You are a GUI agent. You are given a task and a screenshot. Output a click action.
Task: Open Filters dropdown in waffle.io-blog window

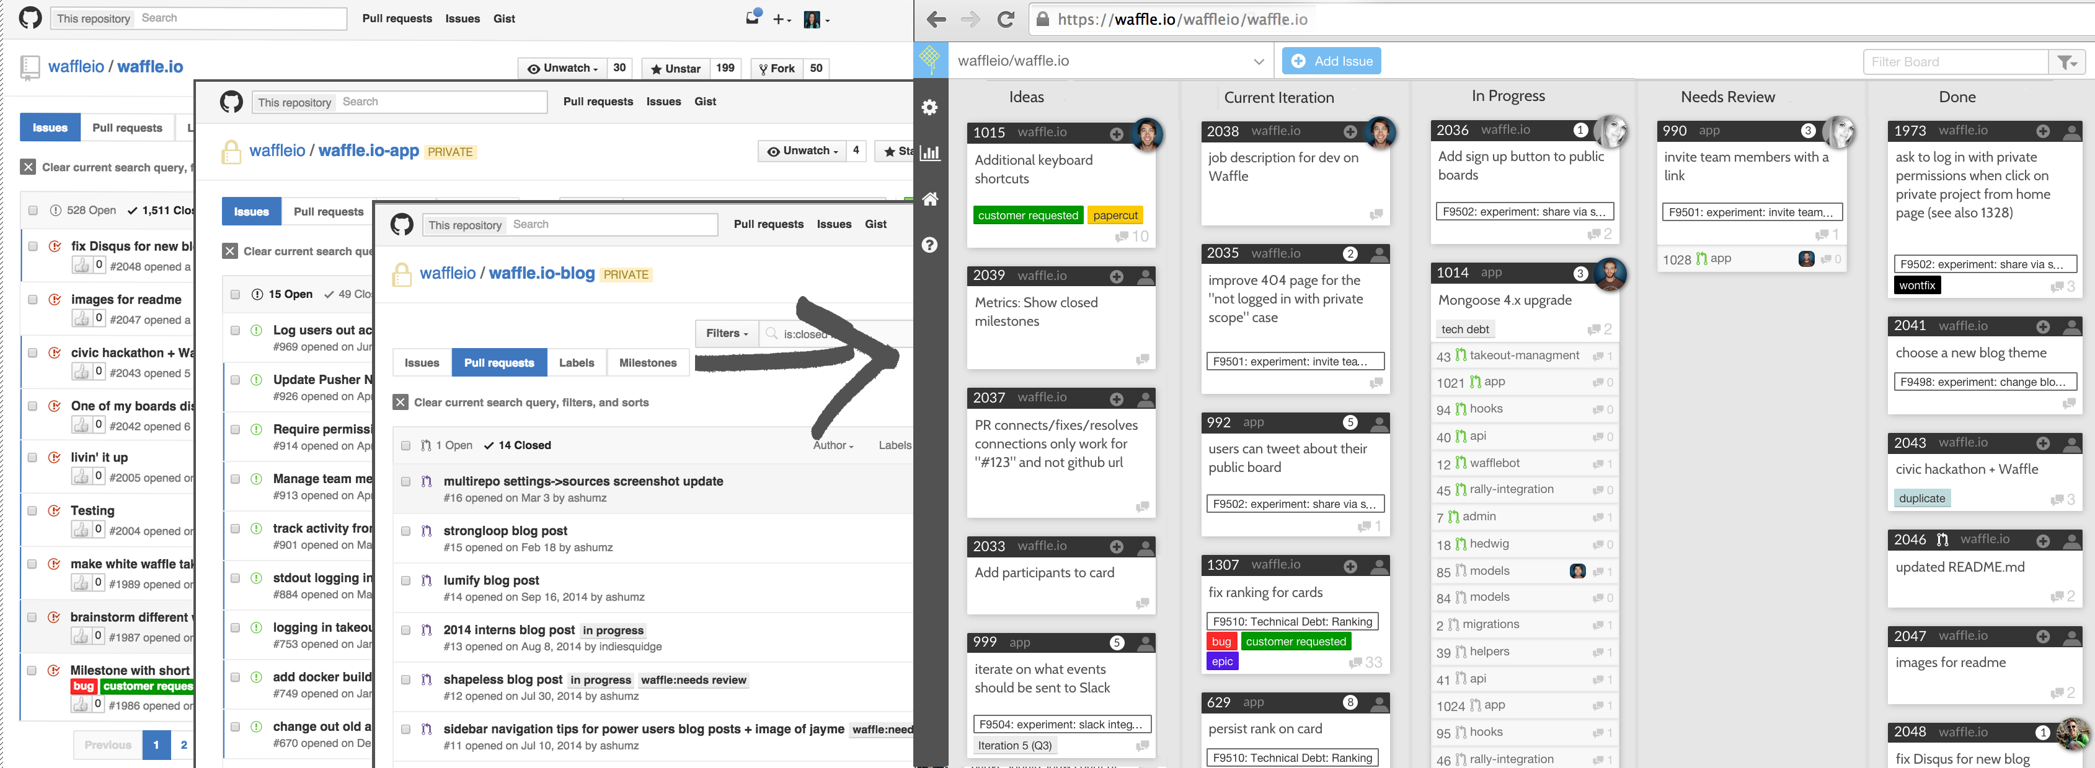point(727,333)
